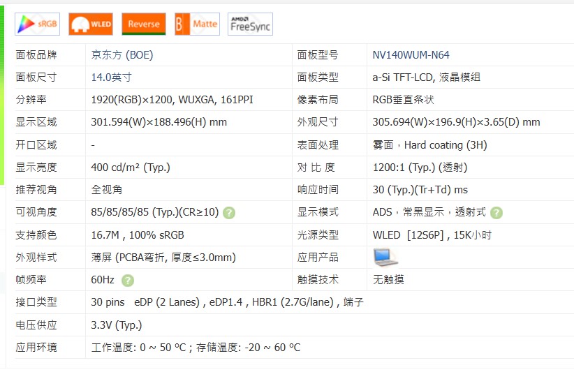
Task: Click the 14.0英寸 panel size link
Action: pos(111,77)
